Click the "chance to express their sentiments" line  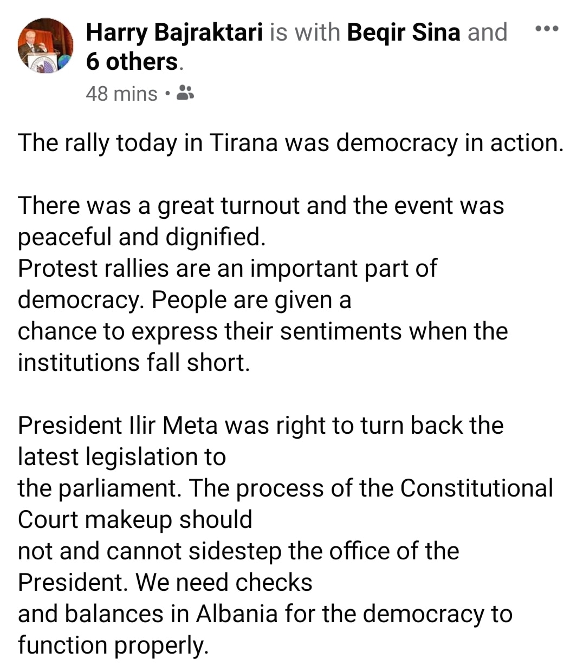click(x=263, y=331)
